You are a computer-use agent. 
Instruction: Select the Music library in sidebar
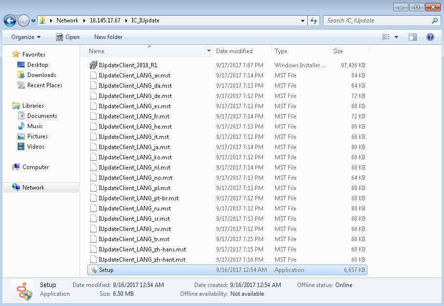point(35,126)
